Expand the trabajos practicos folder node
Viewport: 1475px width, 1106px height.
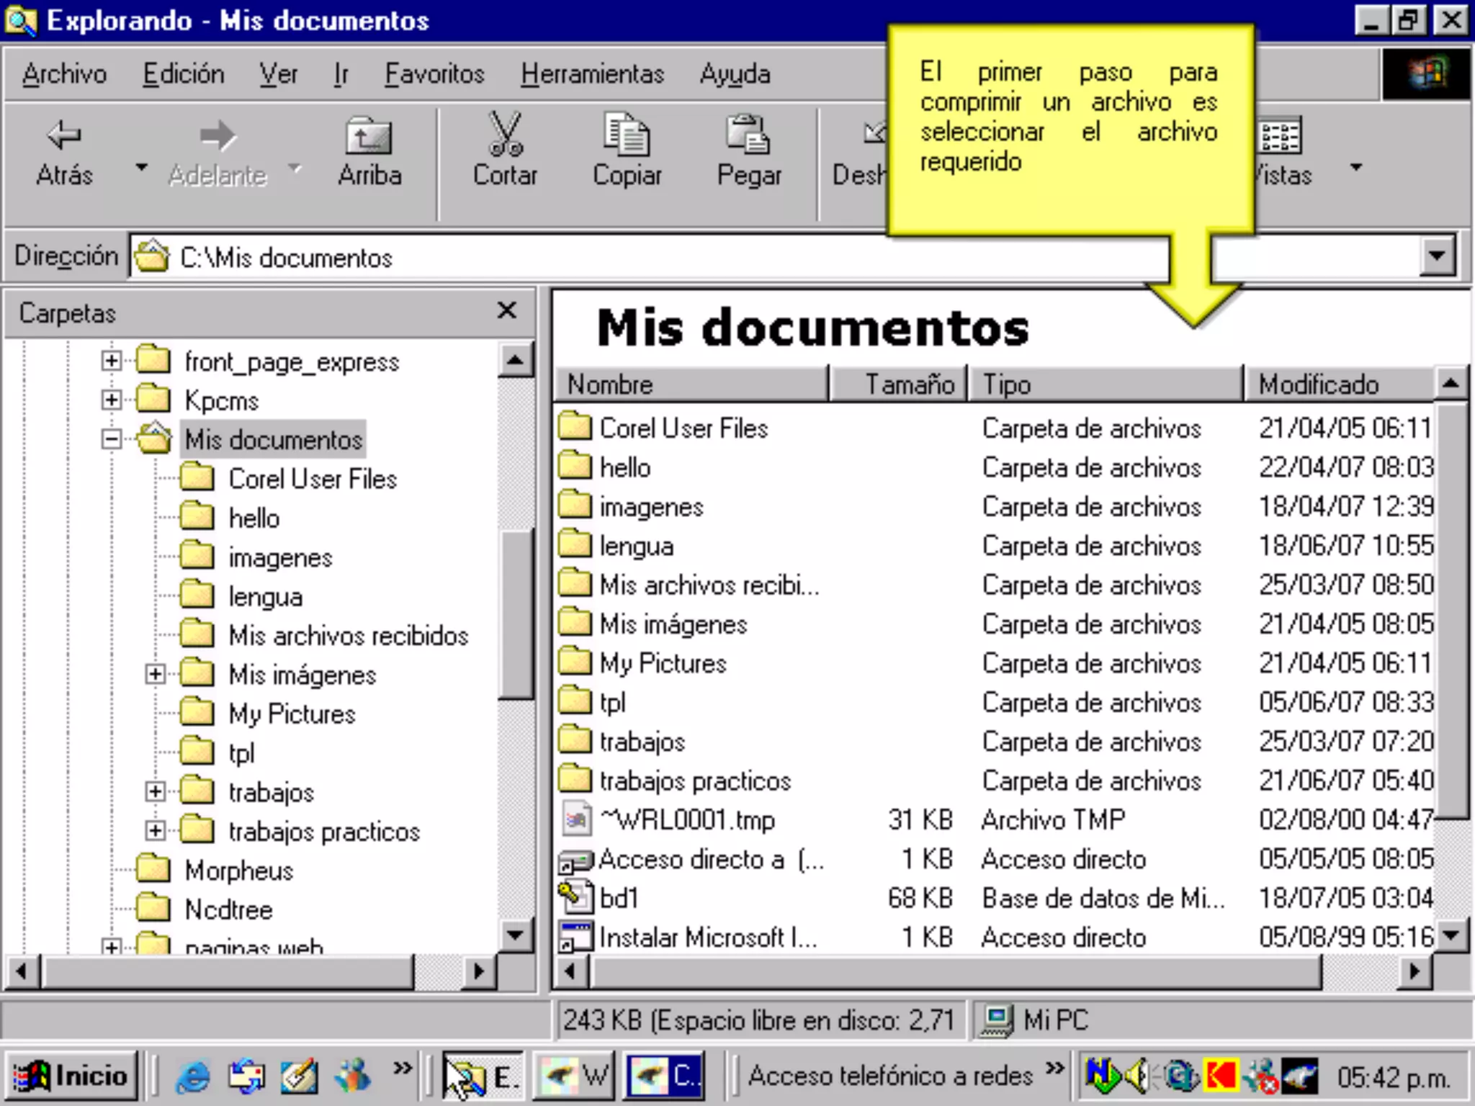tap(155, 831)
